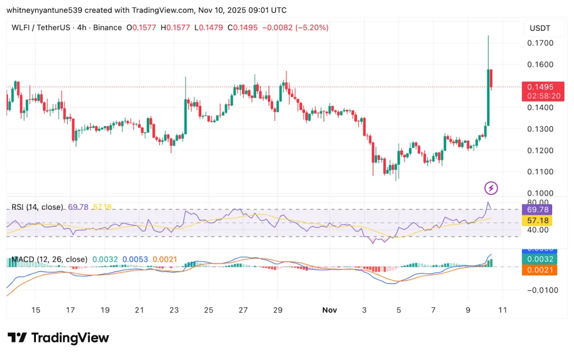574x357 pixels.
Task: Click the RSI (14, close) indicator label
Action: 36,207
